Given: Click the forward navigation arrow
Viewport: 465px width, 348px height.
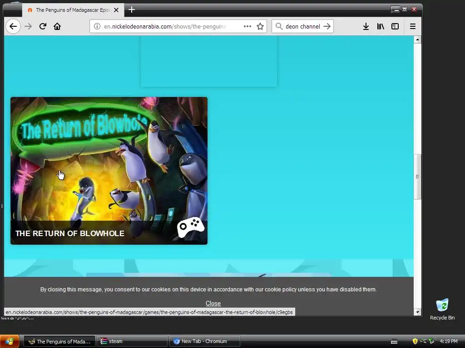Looking at the screenshot, I should point(28,26).
